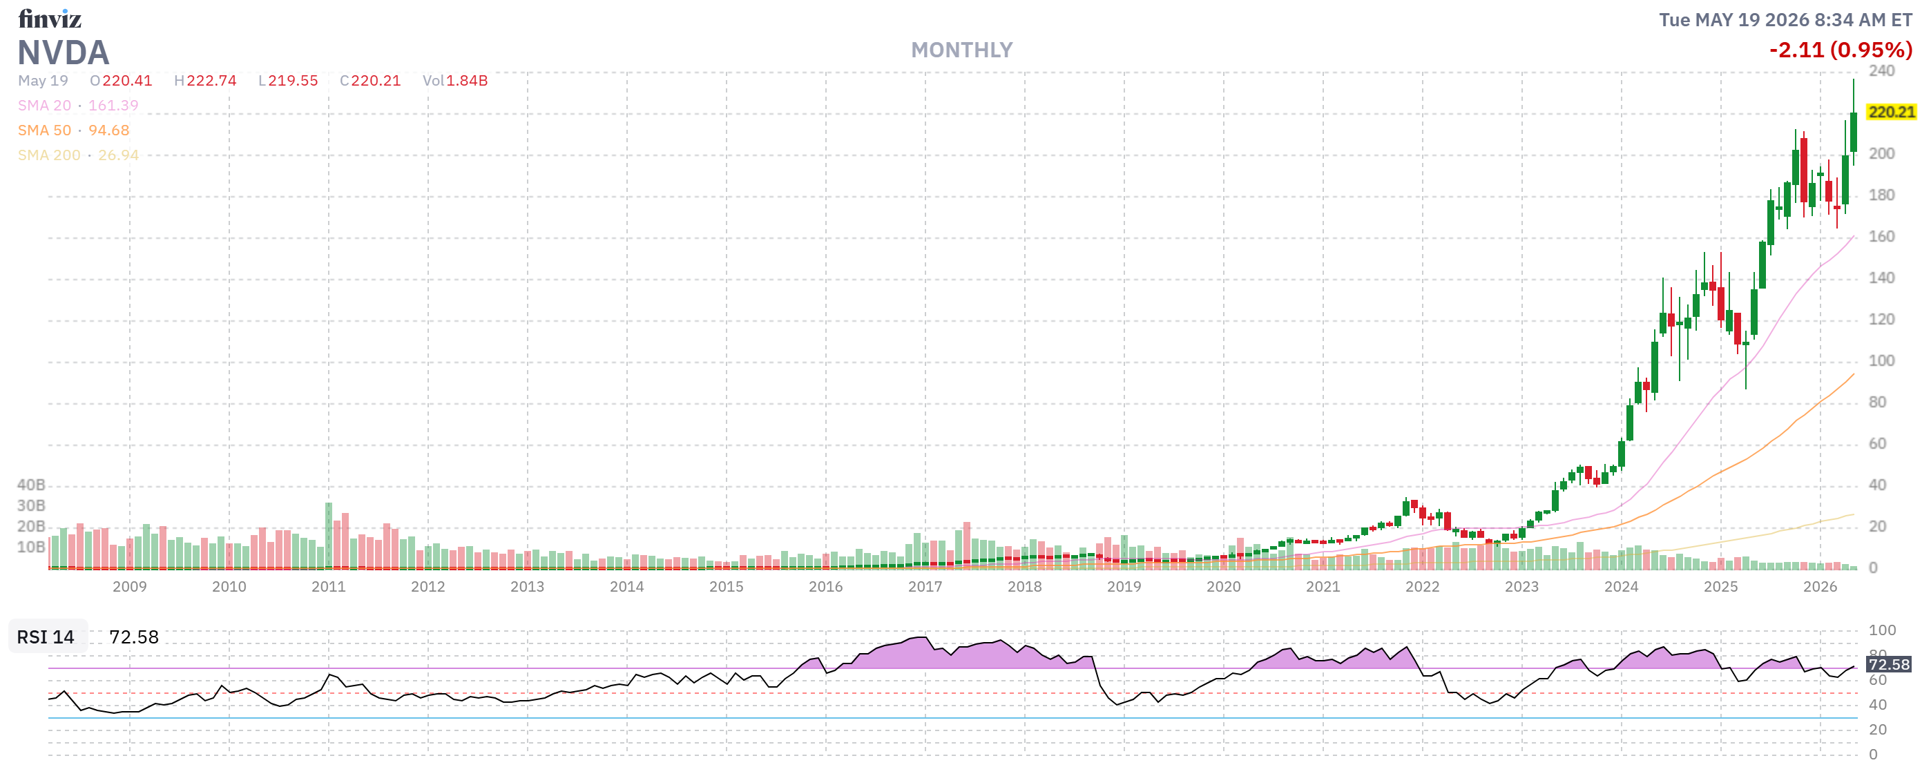Click the 240 price axis label
Image resolution: width=1931 pixels, height=776 pixels.
coord(1881,71)
